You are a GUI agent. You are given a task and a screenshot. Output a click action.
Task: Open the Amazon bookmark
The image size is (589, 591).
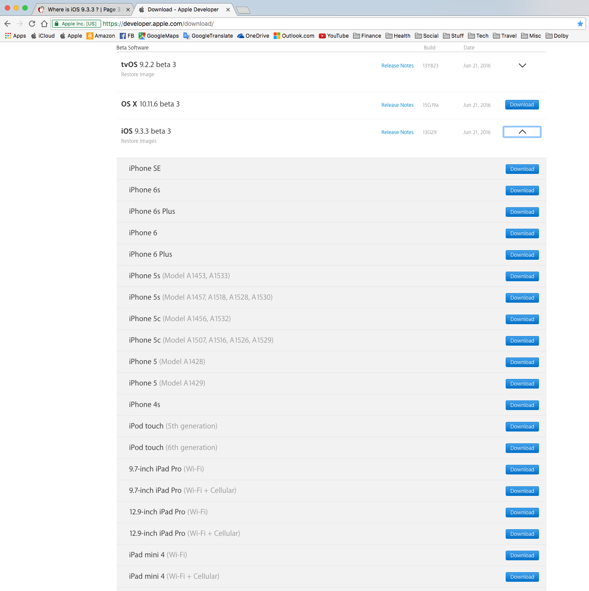click(x=101, y=36)
